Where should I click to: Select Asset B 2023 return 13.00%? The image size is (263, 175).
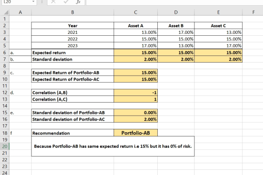click(x=176, y=46)
